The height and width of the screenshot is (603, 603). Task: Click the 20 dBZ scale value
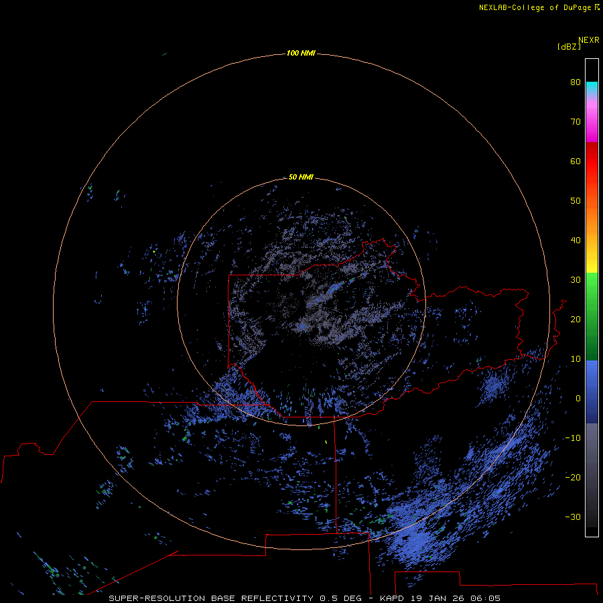pyautogui.click(x=576, y=319)
